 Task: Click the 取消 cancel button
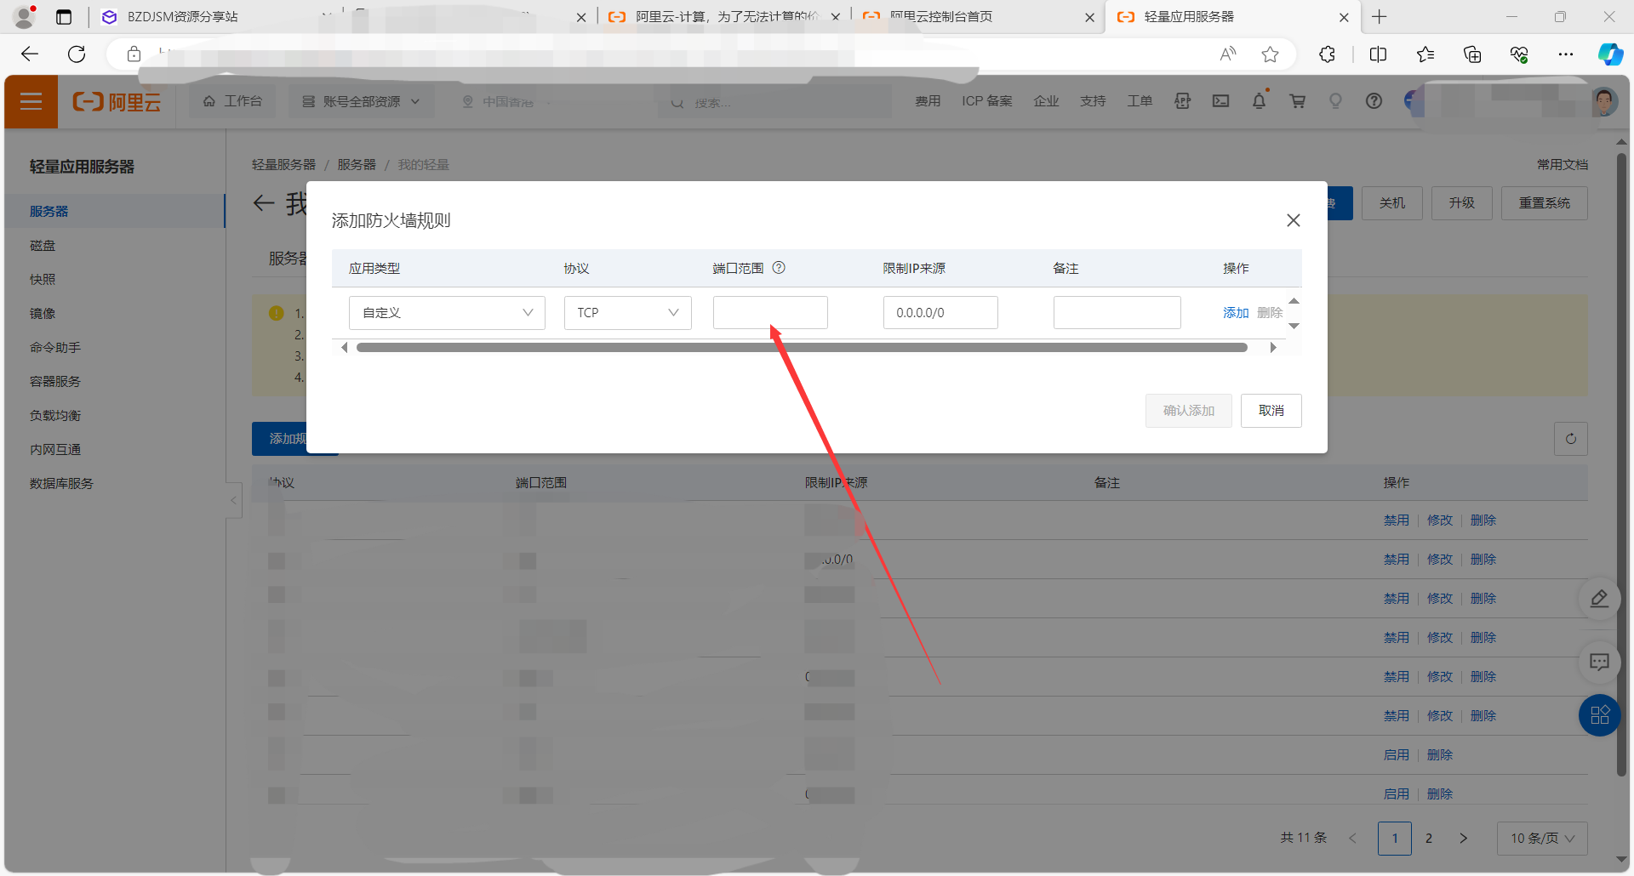1271,411
